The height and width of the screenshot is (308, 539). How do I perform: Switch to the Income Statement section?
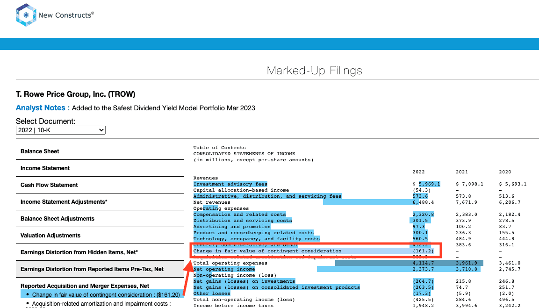(45, 168)
